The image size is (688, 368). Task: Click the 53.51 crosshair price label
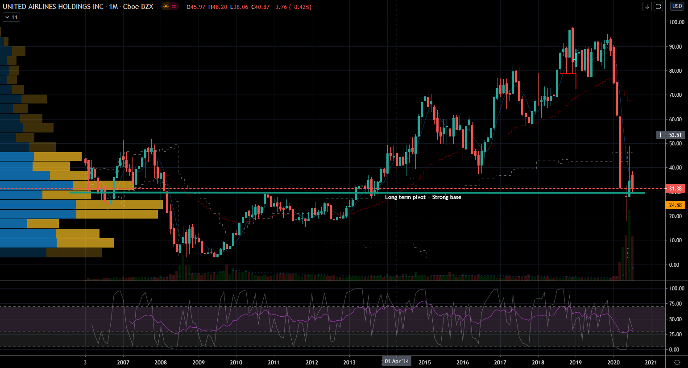tap(676, 135)
